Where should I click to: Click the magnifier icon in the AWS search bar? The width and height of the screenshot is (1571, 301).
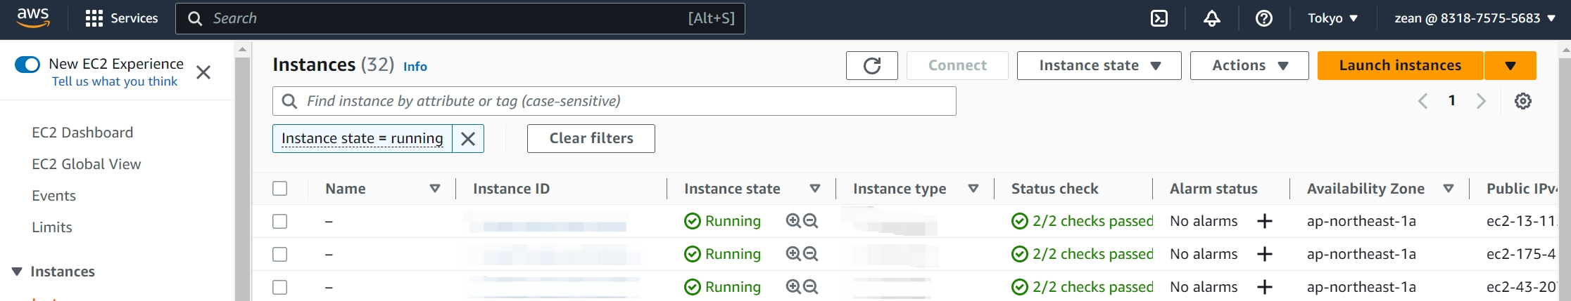[195, 18]
